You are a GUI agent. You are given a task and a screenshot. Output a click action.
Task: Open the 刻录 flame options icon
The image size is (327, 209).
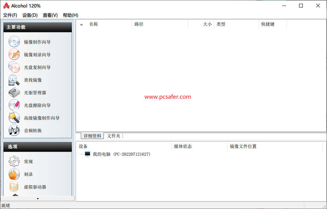14,174
